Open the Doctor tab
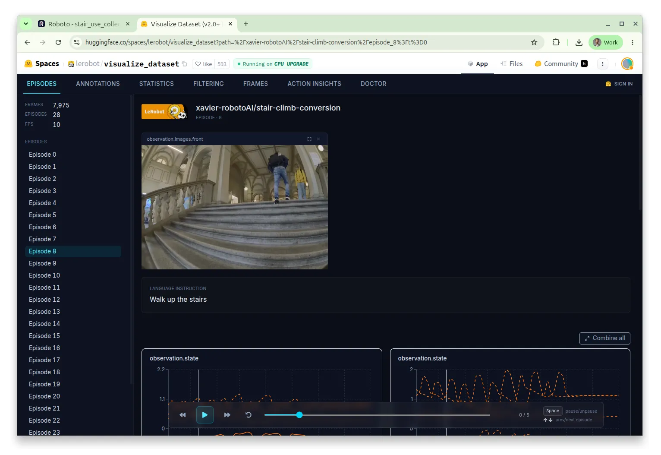This screenshot has width=661, height=455. click(374, 84)
